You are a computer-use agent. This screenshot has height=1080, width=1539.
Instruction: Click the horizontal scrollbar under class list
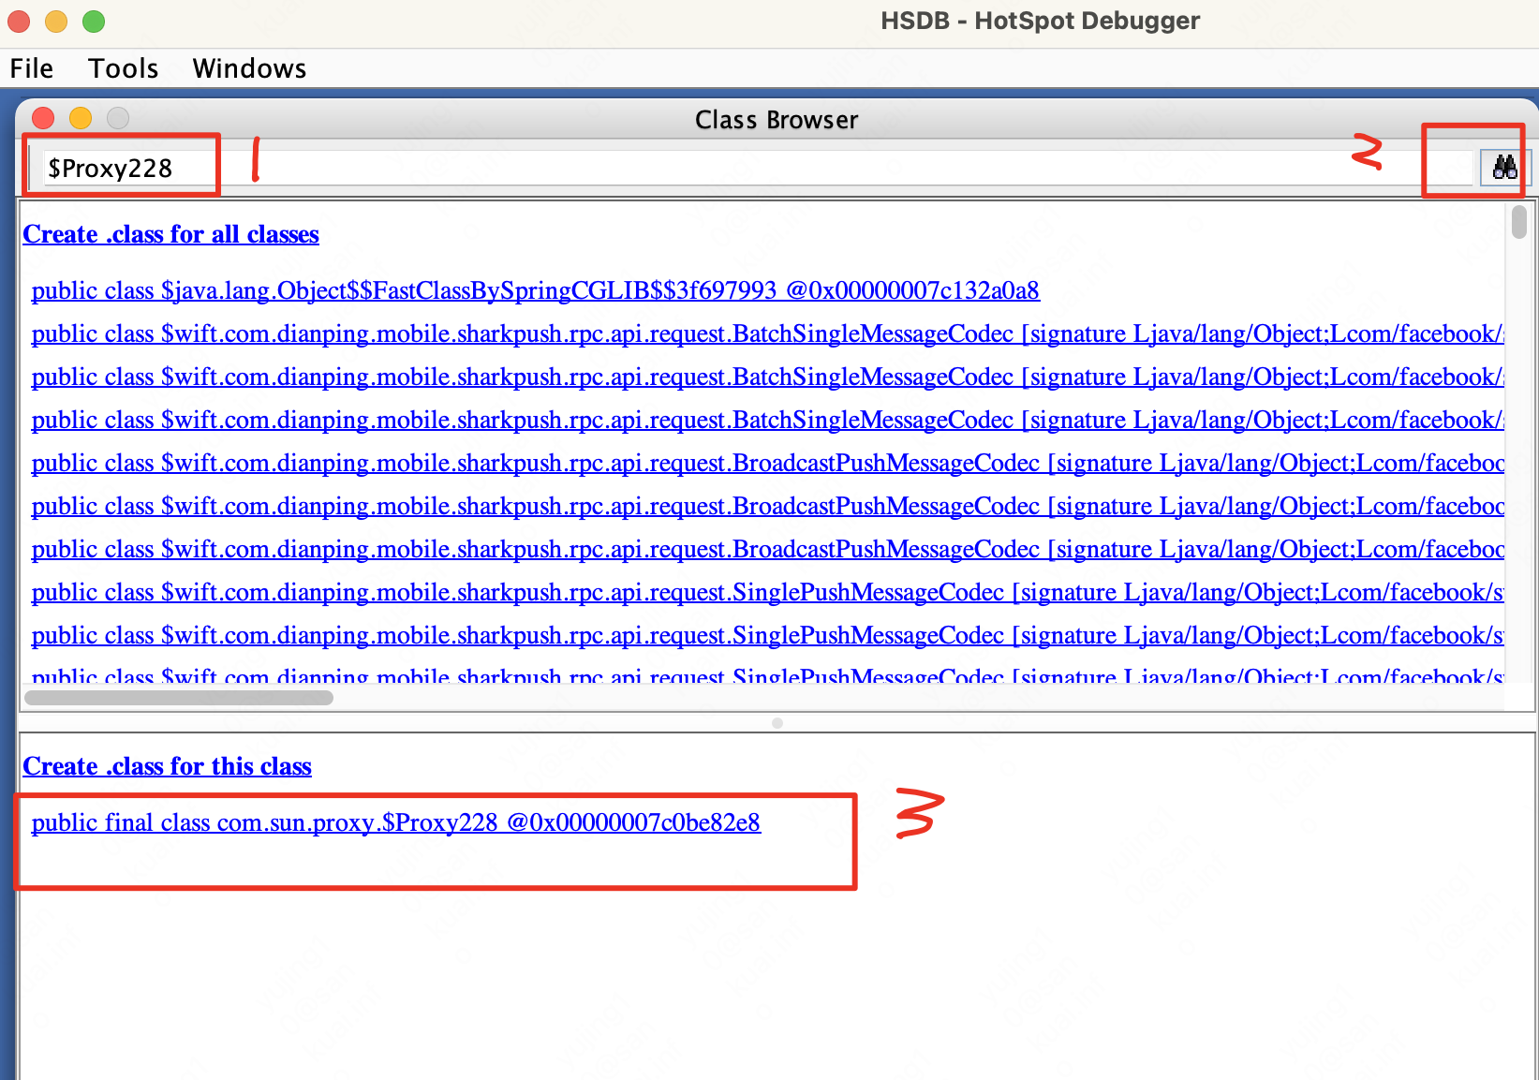pyautogui.click(x=178, y=697)
